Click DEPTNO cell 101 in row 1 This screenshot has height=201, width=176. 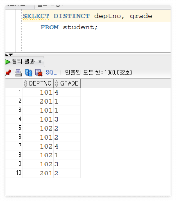pos(38,92)
